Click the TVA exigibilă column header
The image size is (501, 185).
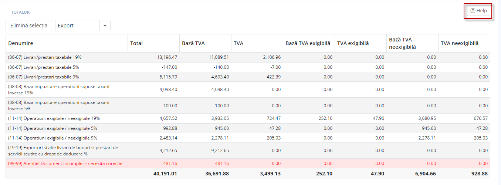pyautogui.click(x=353, y=43)
